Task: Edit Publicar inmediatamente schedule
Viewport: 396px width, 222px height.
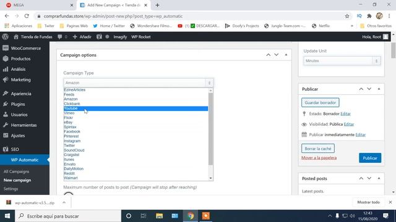Action: (x=360, y=135)
